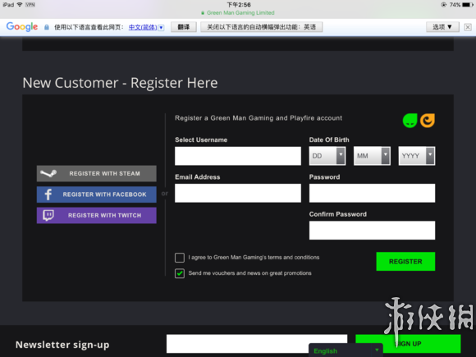Expand the English language selector
Screen dimensions: 476x357
346,350
